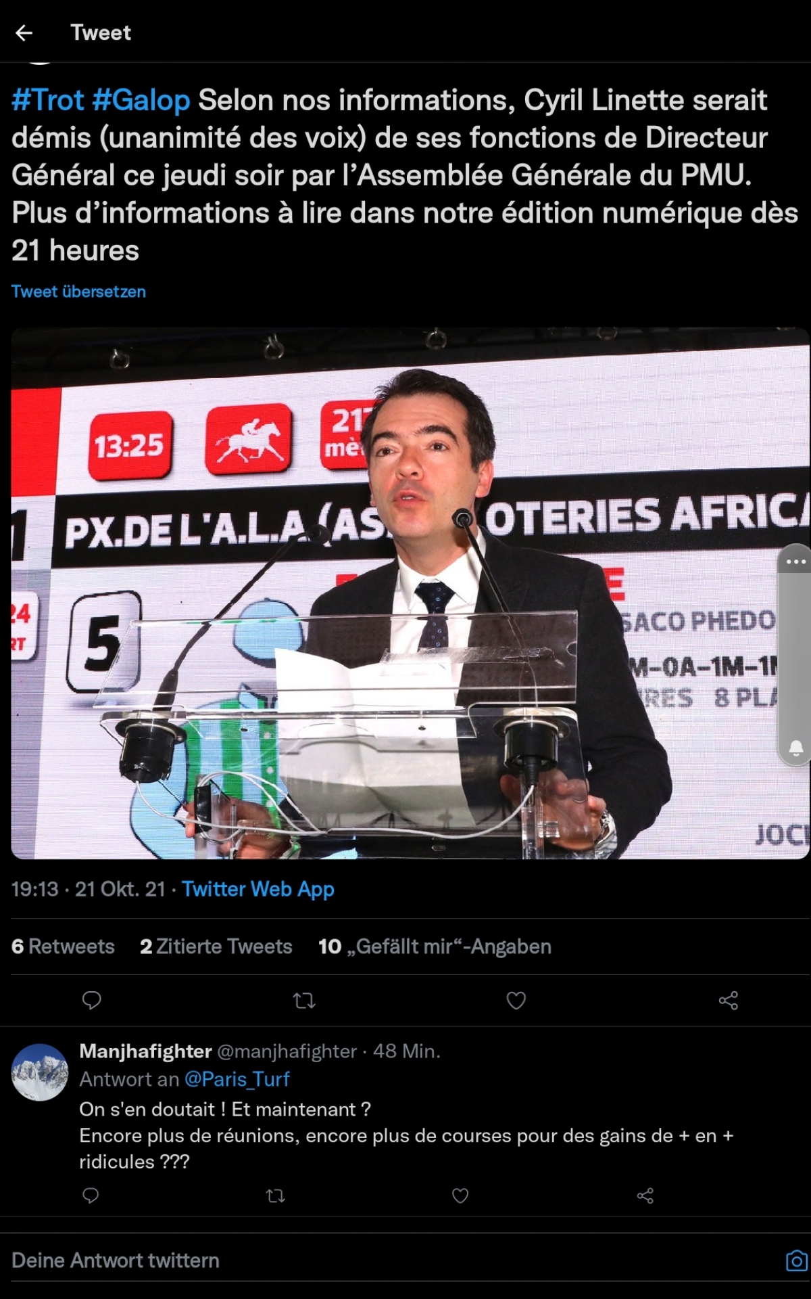Open the #Galop hashtag
The height and width of the screenshot is (1299, 811).
coord(141,100)
